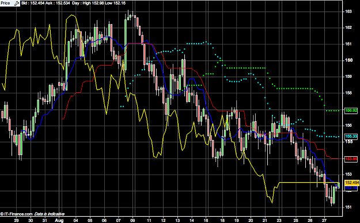Image resolution: width=360 pixels, height=223 pixels.
Task: Click the 09 date axis label
Action: 132,220
